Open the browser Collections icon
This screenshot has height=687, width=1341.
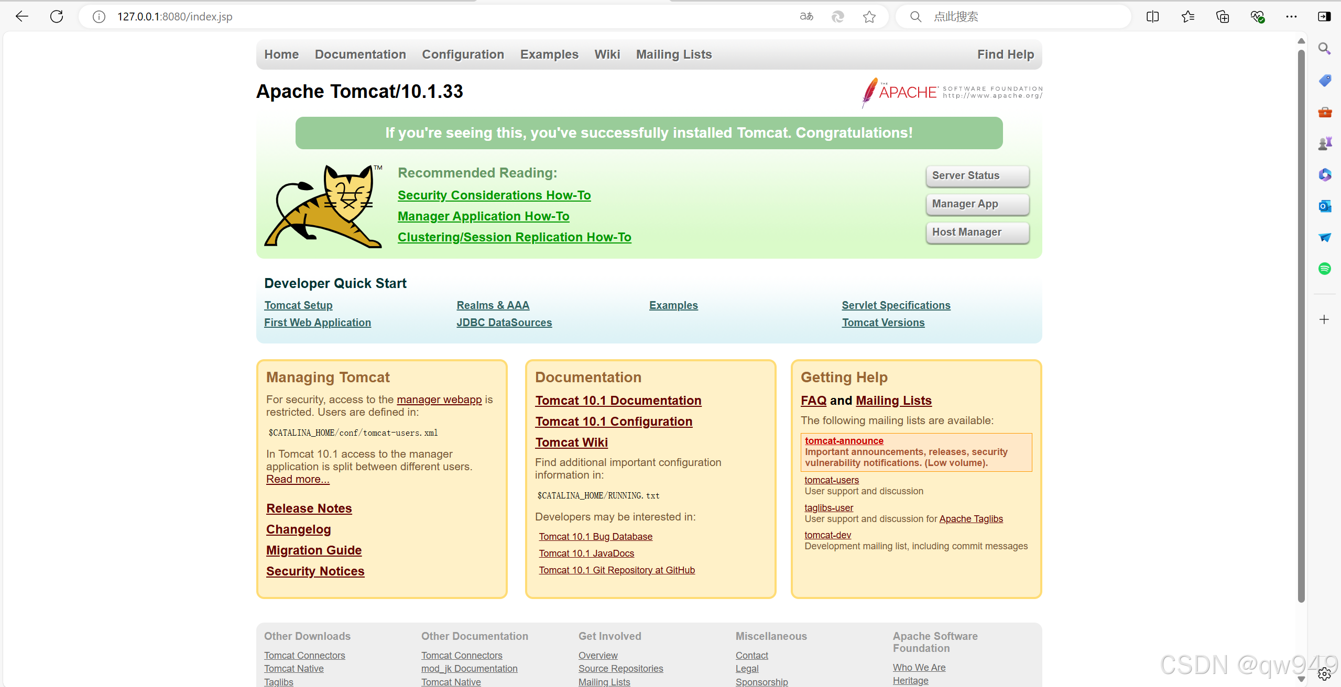(x=1222, y=17)
